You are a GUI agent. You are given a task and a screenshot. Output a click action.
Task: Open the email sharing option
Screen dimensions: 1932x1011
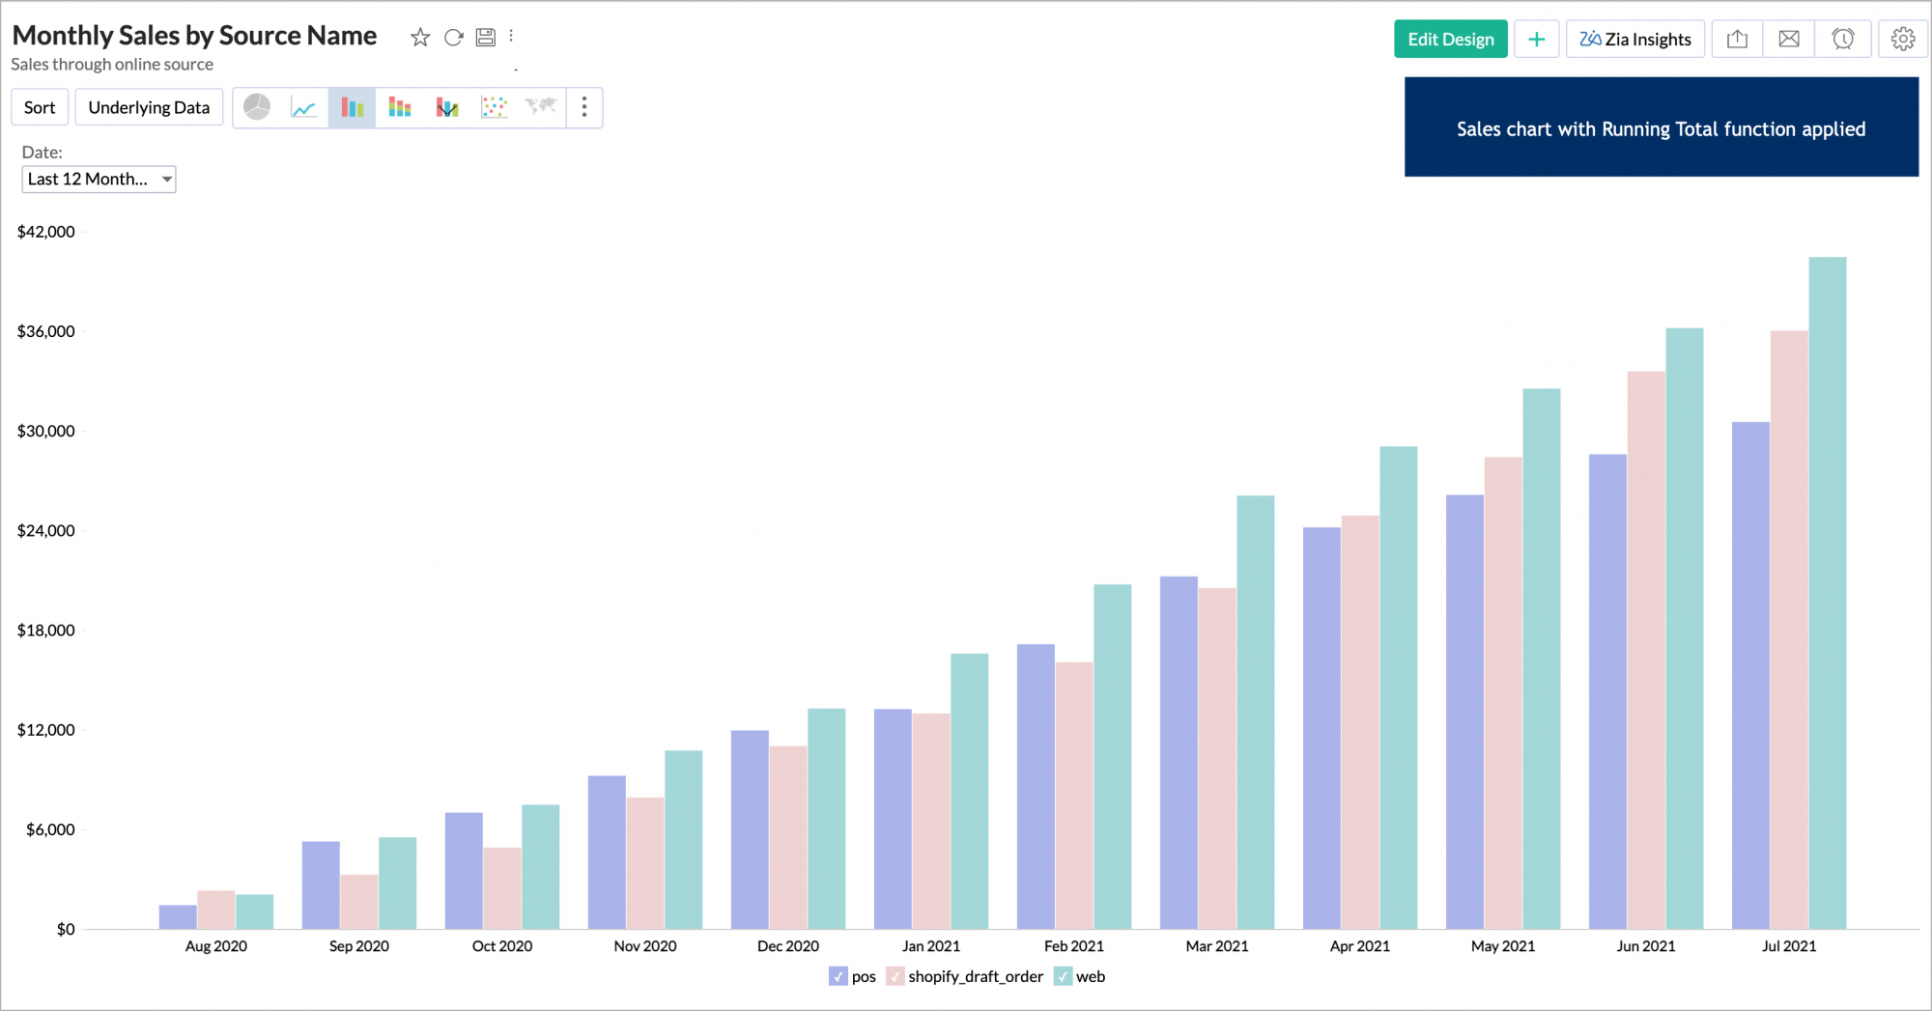[1788, 39]
